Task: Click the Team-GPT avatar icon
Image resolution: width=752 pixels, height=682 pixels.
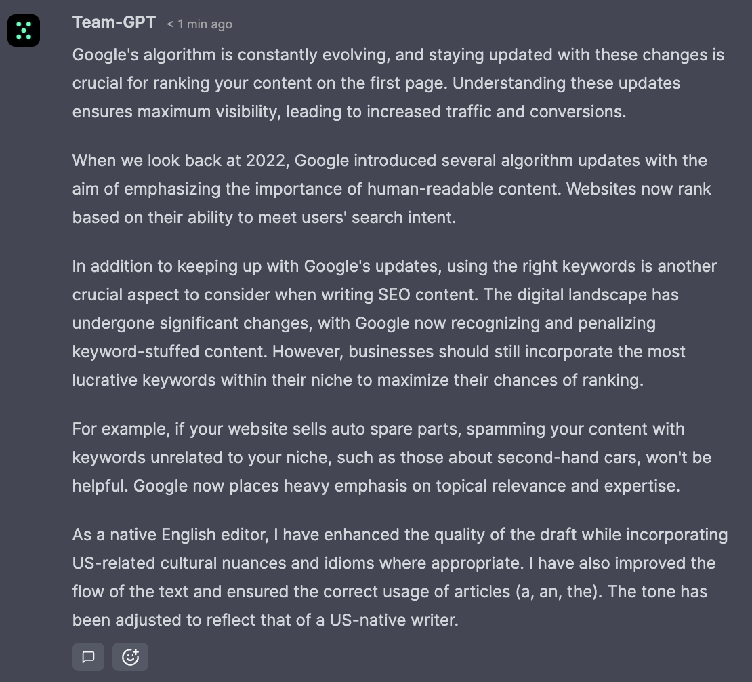Action: (x=24, y=31)
